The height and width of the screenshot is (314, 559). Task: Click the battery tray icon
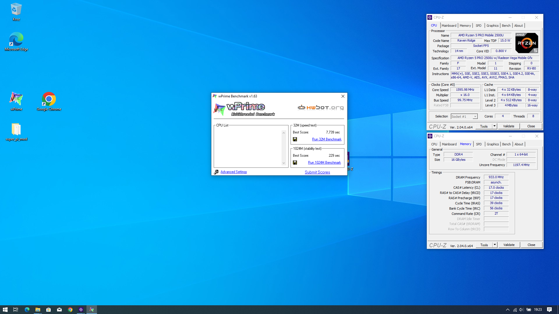(x=529, y=310)
